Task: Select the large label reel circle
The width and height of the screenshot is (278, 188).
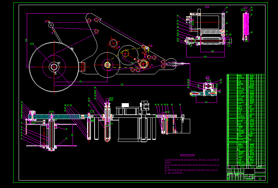Action: point(54,67)
